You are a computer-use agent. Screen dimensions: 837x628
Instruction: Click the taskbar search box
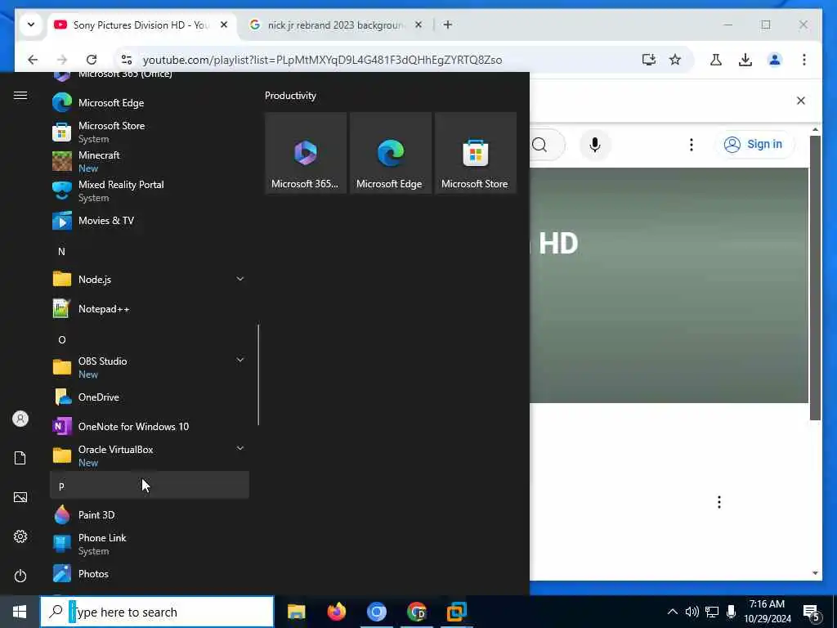158,612
